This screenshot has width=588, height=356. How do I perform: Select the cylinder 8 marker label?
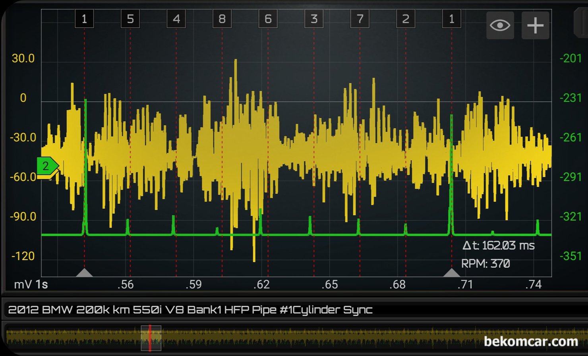tap(222, 19)
